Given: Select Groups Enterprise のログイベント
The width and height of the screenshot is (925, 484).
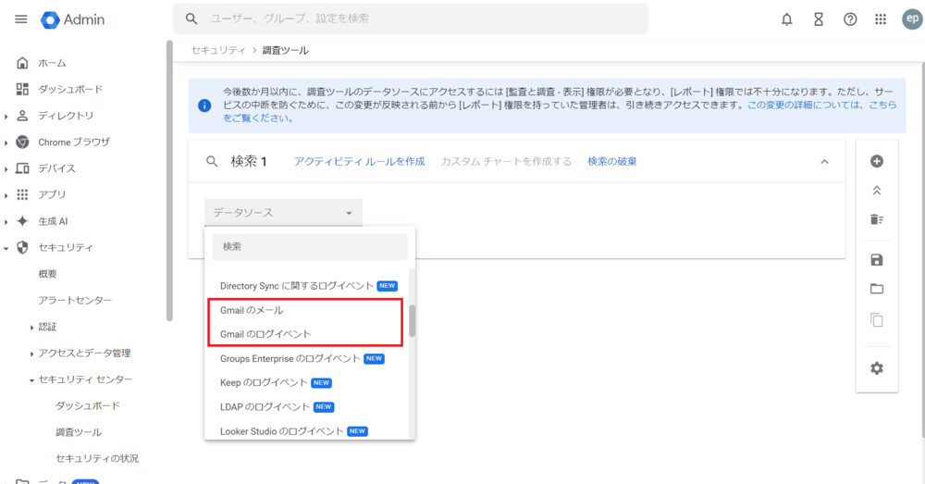Looking at the screenshot, I should click(308, 358).
